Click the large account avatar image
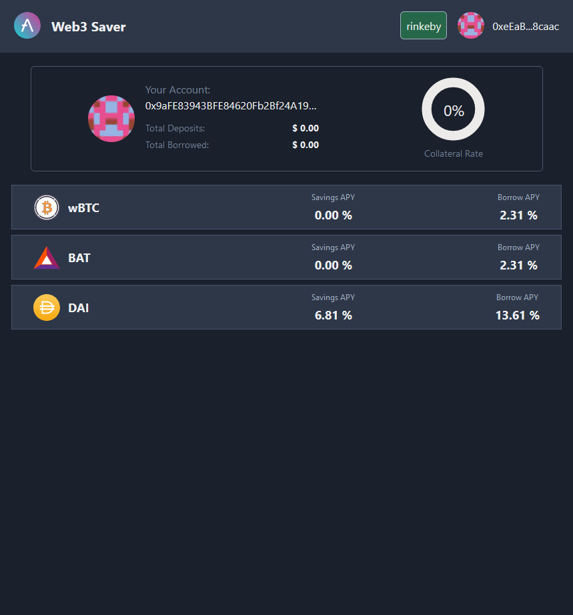 [111, 119]
